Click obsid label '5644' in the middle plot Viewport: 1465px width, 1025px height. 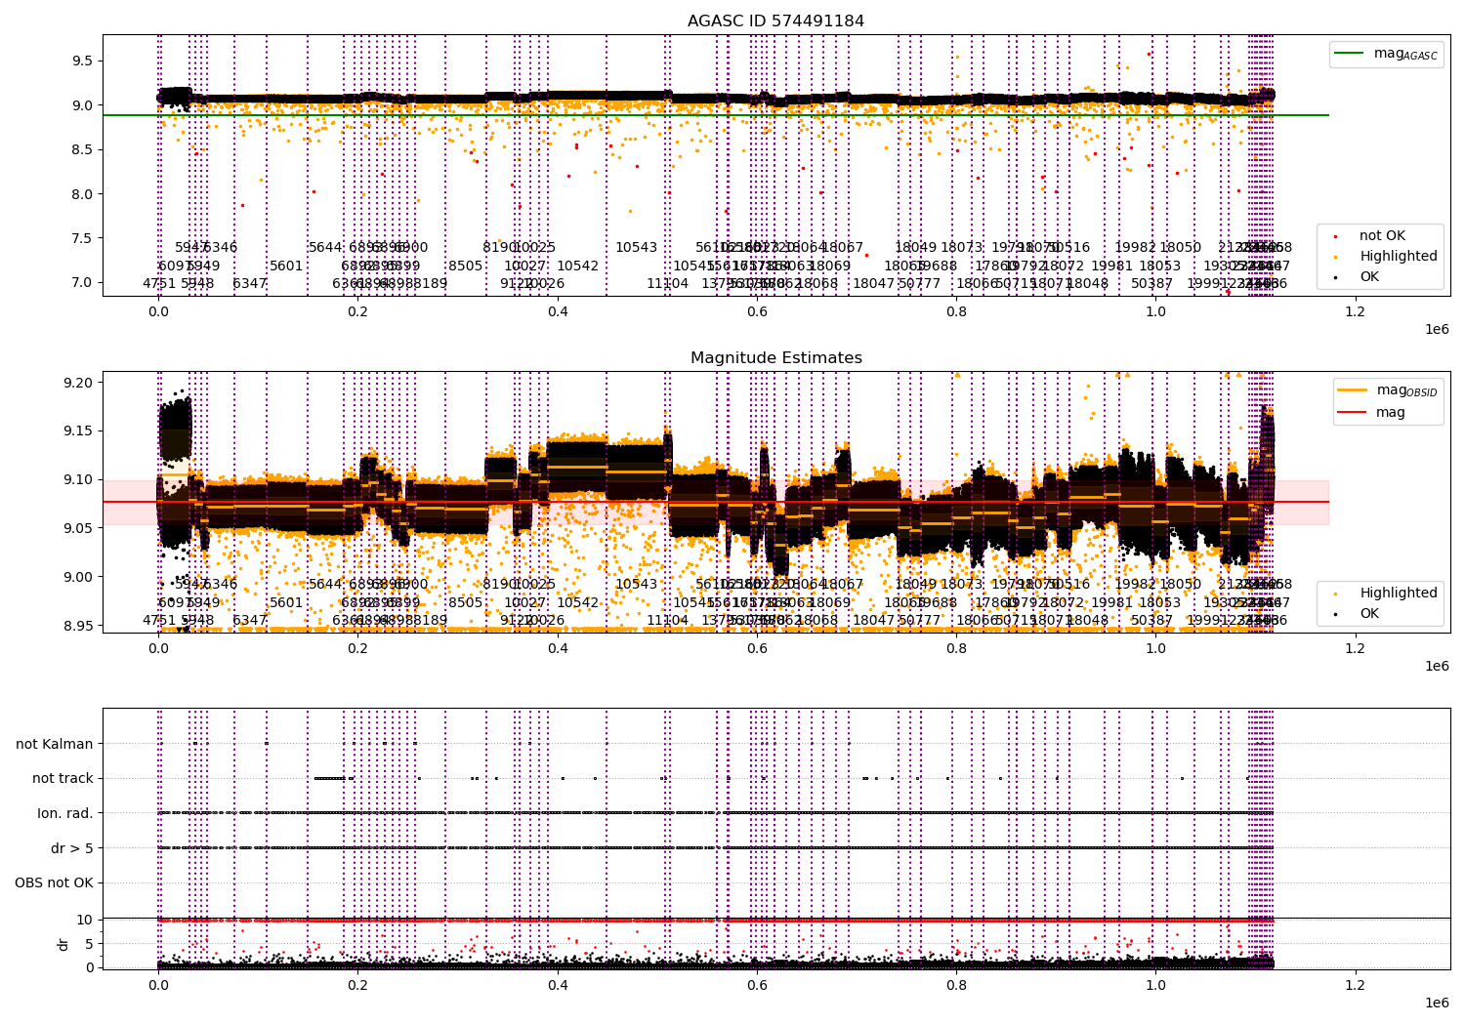(325, 585)
